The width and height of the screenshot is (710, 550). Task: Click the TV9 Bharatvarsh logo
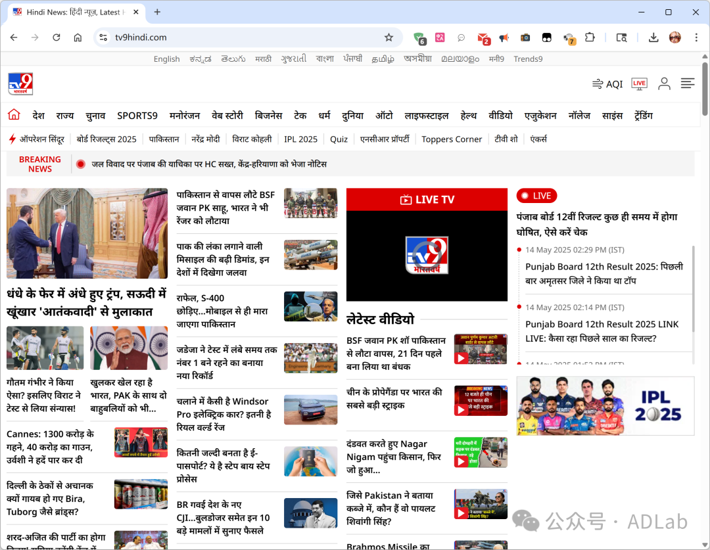point(20,84)
